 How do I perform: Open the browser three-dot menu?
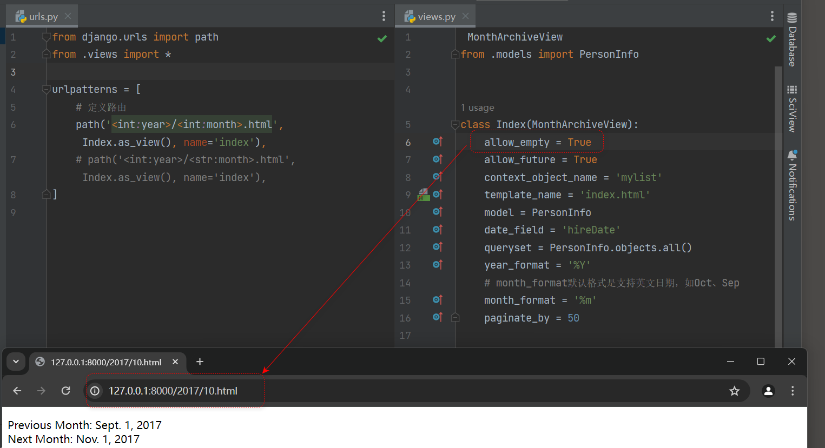(793, 391)
